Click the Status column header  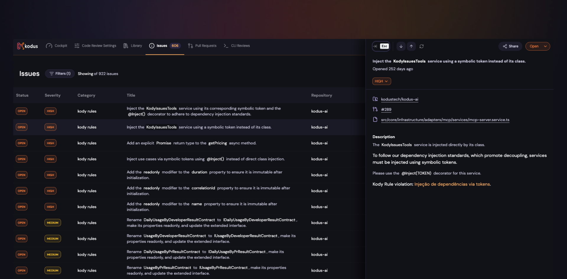pos(22,95)
